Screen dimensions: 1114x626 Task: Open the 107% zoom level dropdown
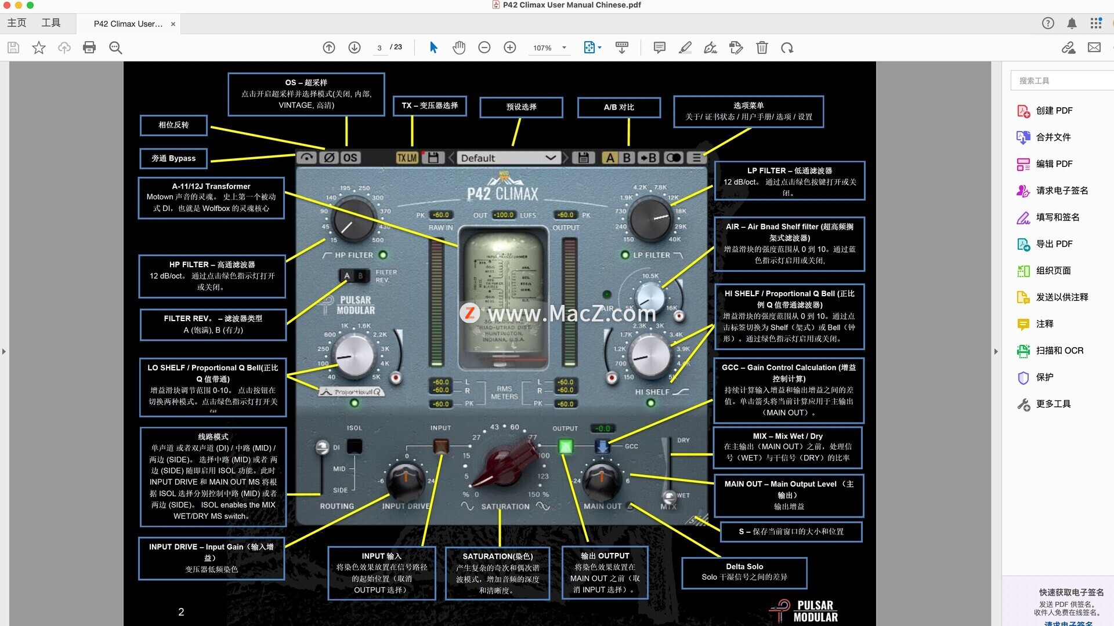tap(549, 48)
